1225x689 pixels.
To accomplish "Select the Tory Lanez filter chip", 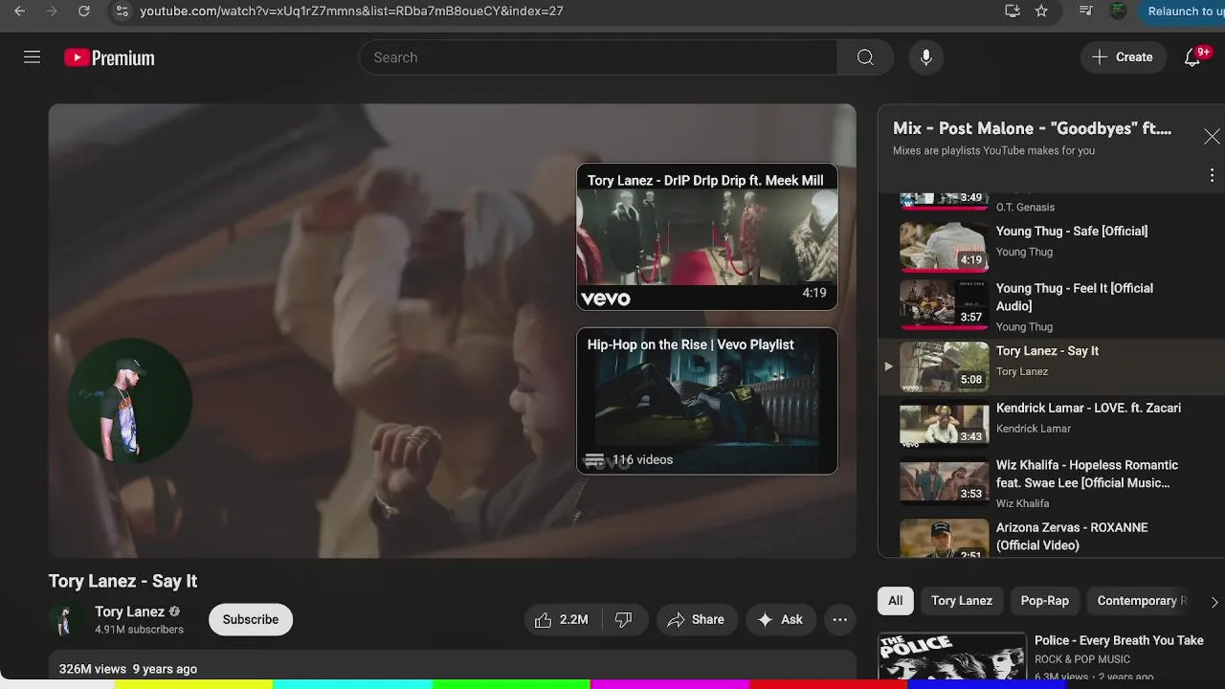I will (961, 601).
